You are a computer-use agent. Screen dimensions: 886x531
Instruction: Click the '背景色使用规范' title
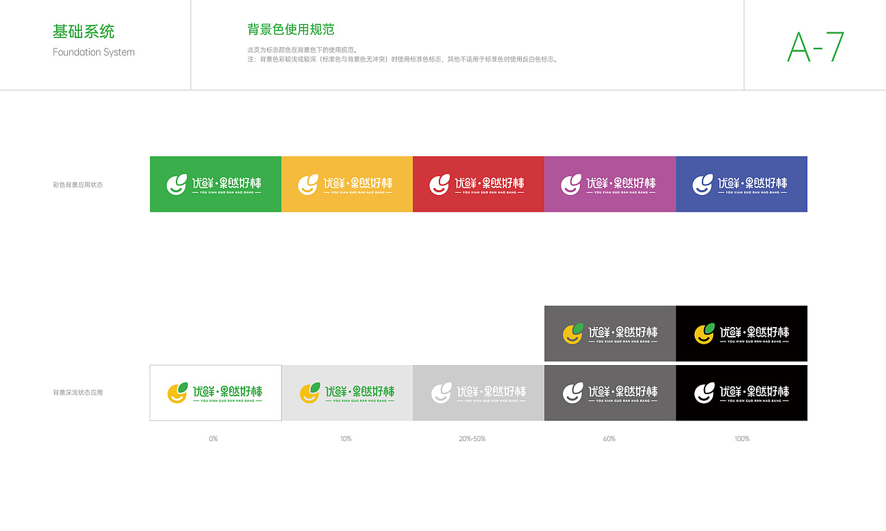click(291, 29)
